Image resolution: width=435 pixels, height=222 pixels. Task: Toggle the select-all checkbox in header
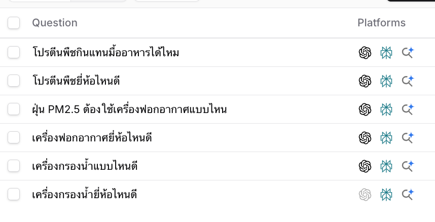(x=14, y=23)
